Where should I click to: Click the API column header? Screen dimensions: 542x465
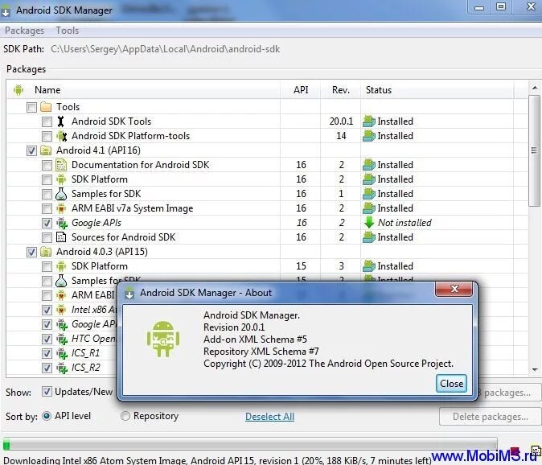[x=301, y=90]
